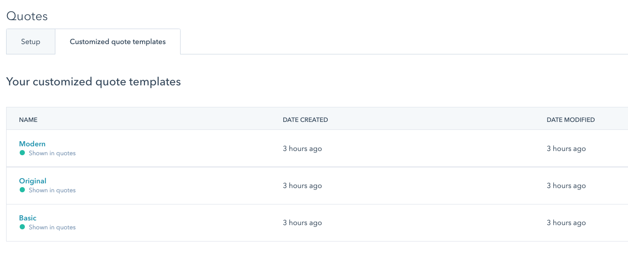Click the Basic row's date modified value
Viewport: 628px width, 272px height.
(567, 223)
